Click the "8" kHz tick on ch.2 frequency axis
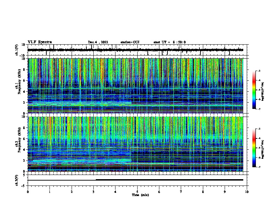 tap(24, 128)
